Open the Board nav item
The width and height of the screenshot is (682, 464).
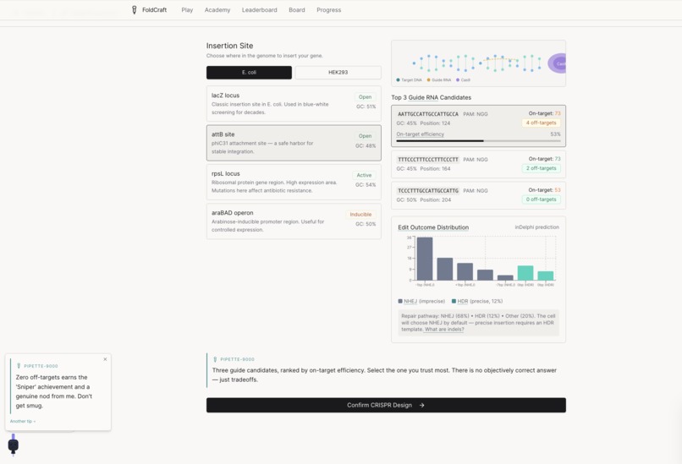pos(297,10)
